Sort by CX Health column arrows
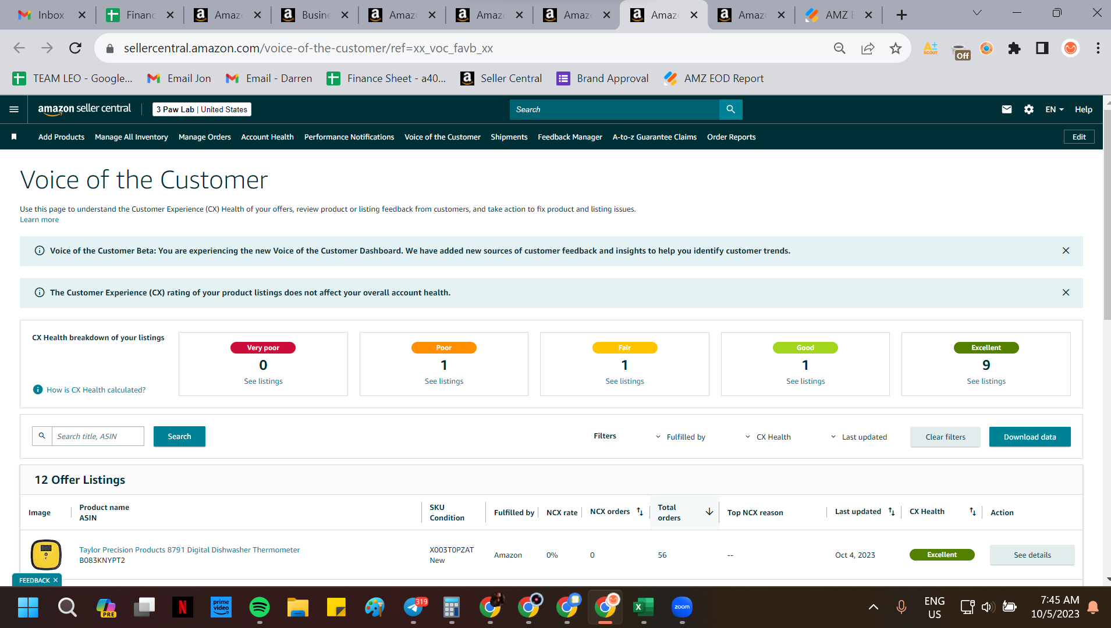Screen dimensions: 1111x628 tap(972, 512)
